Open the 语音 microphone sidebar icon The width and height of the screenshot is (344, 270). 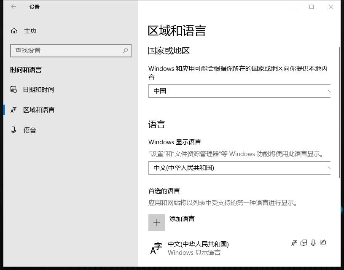click(13, 130)
